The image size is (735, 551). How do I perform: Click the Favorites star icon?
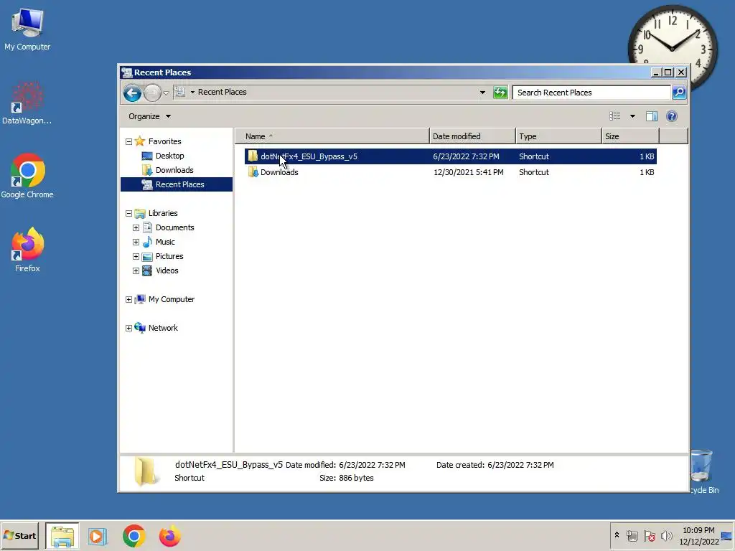pos(140,141)
